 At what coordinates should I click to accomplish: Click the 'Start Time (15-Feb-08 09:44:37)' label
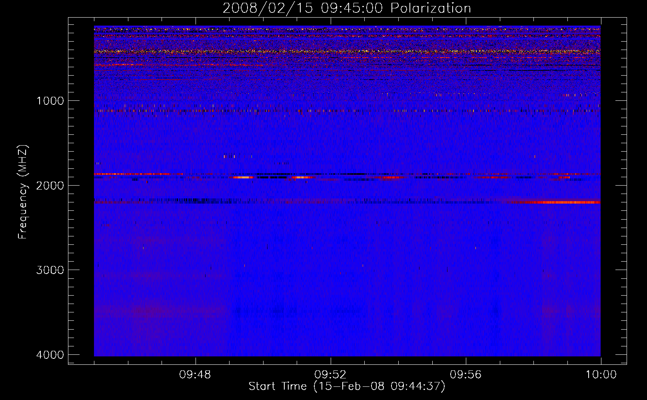click(x=347, y=386)
